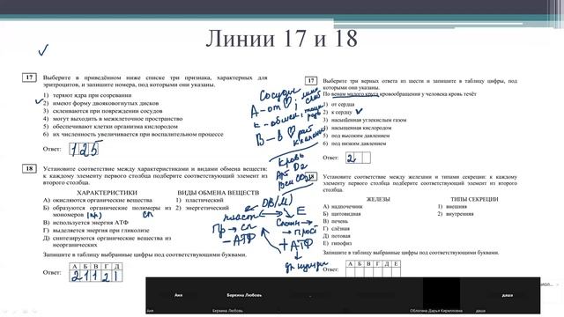The image size is (564, 317).
Task: Click option 'теряют ядра при созревании'
Action: [x=92, y=95]
